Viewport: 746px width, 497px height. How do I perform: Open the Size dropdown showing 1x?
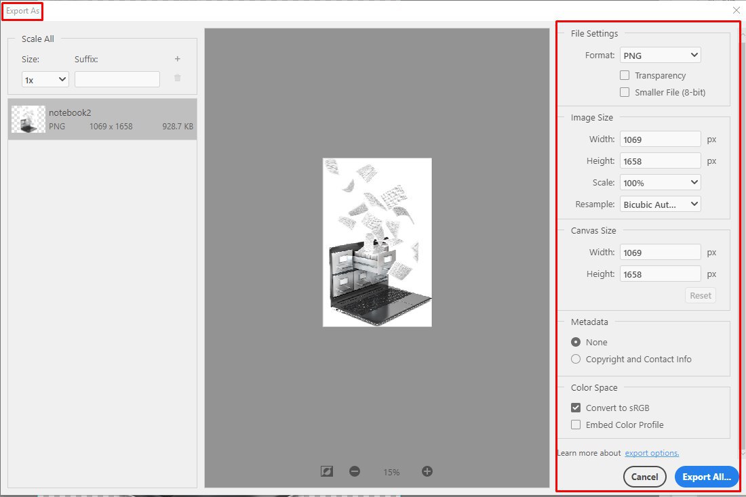45,79
